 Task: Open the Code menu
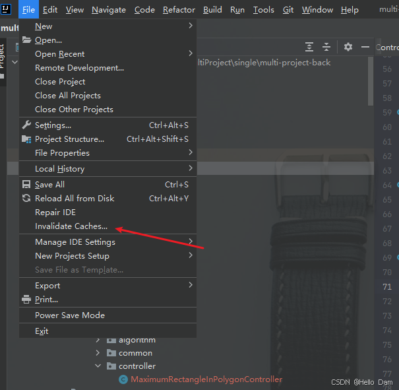(x=144, y=10)
